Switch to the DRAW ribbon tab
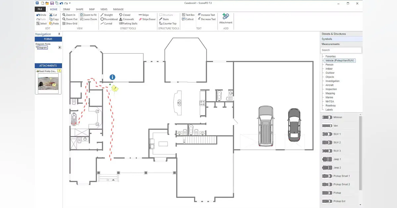Image resolution: width=397 pixels, height=208 pixels. [66, 9]
